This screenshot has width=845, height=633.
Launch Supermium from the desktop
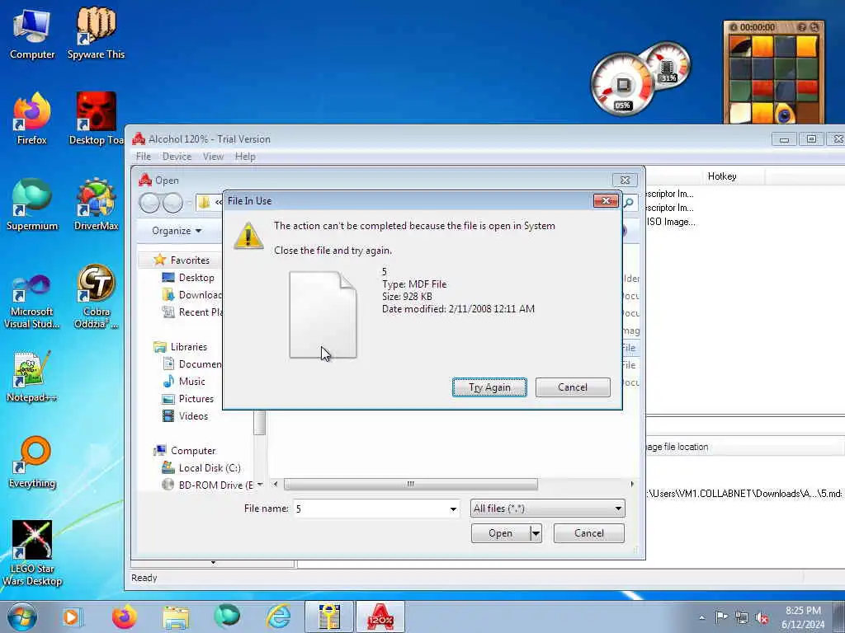coord(32,204)
